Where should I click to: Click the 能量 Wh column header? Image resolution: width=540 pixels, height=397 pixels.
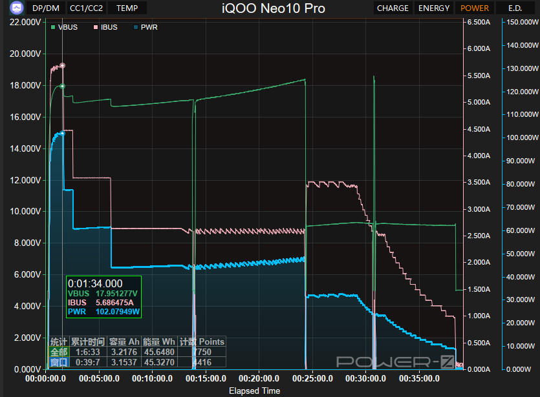point(159,341)
